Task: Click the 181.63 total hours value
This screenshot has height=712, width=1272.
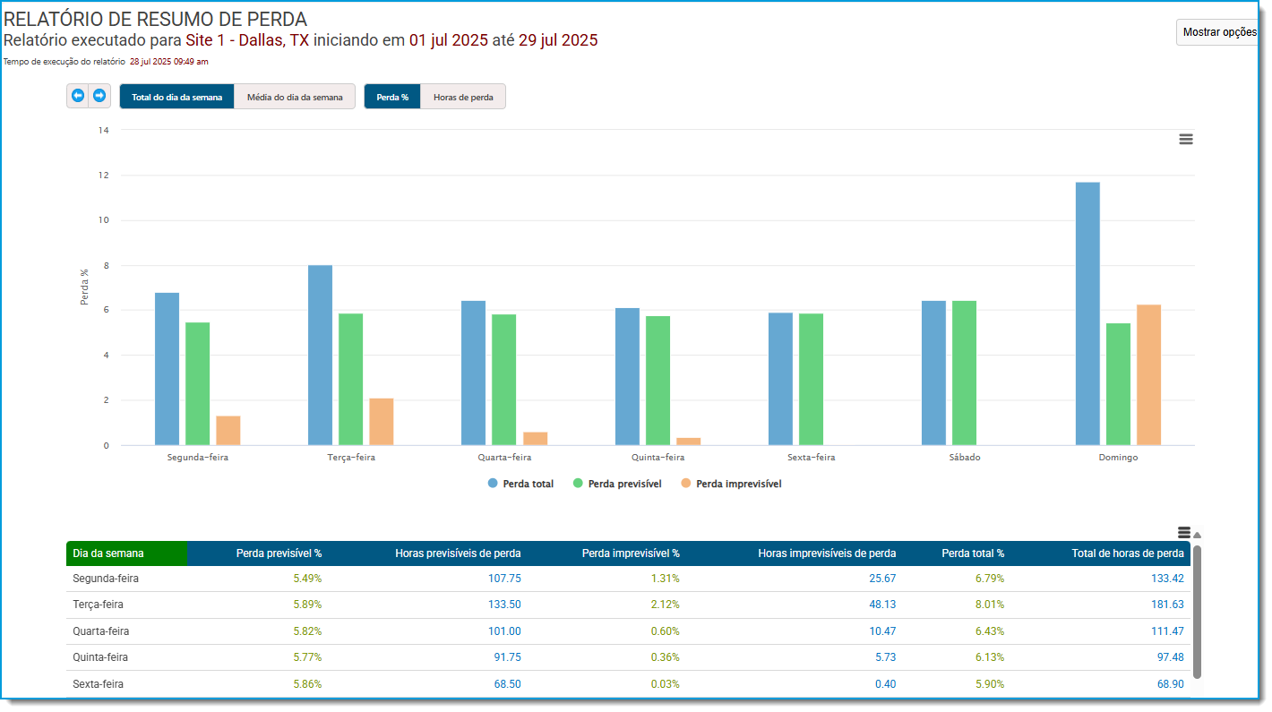Action: click(x=1167, y=605)
